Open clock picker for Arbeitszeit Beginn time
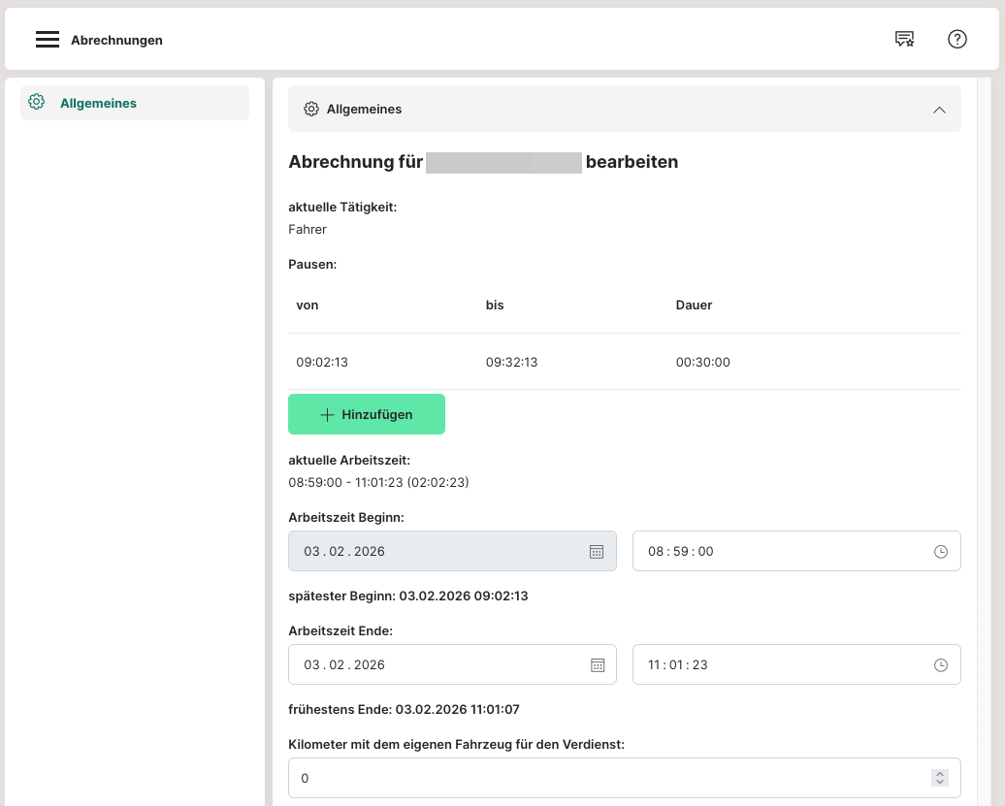Viewport: 1005px width, 806px height. pyautogui.click(x=940, y=552)
